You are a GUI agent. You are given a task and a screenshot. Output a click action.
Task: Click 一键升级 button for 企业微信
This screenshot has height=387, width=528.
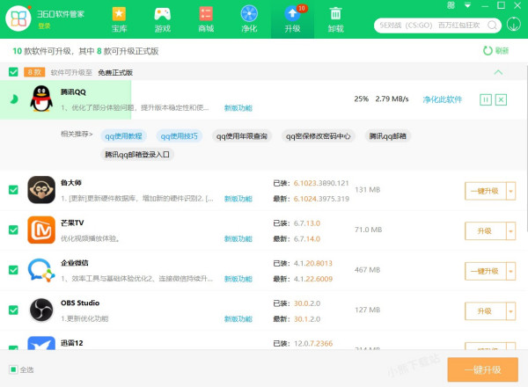coord(485,271)
